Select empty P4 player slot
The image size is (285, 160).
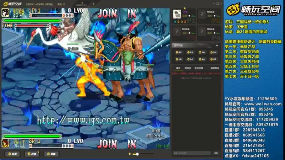(209, 33)
